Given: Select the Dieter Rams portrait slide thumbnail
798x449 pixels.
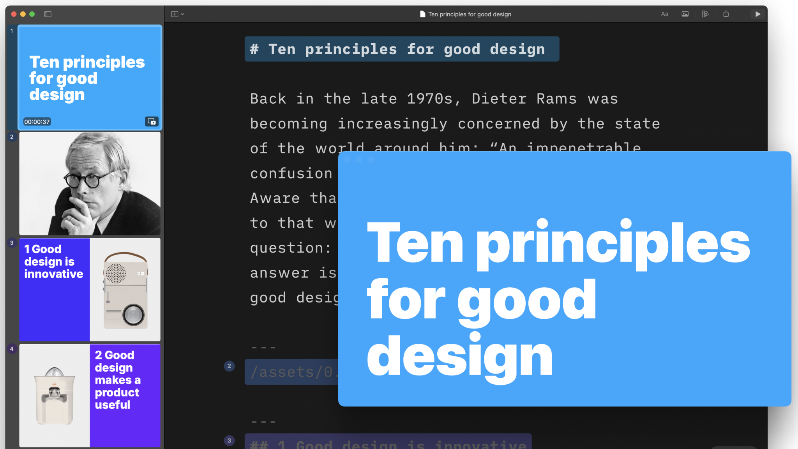Looking at the screenshot, I should pos(90,183).
